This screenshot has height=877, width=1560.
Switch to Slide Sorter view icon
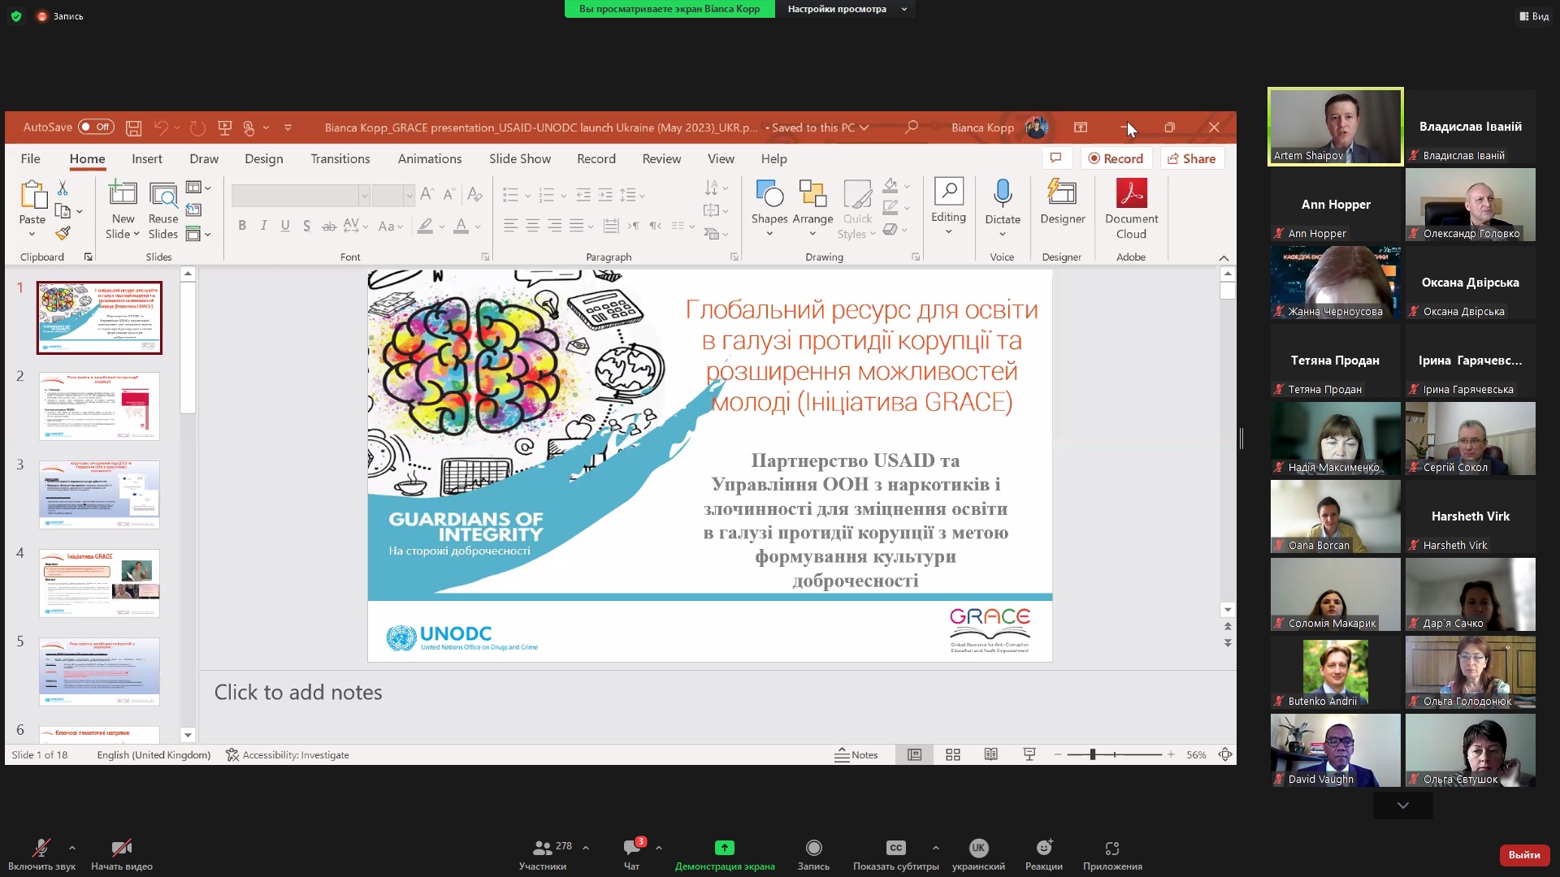pyautogui.click(x=953, y=754)
